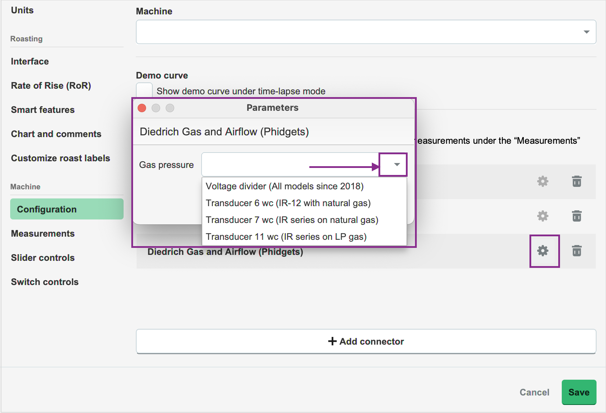Delete the Diedrich Gas and Airflow connector
Screen dimensions: 606x413
click(x=577, y=251)
